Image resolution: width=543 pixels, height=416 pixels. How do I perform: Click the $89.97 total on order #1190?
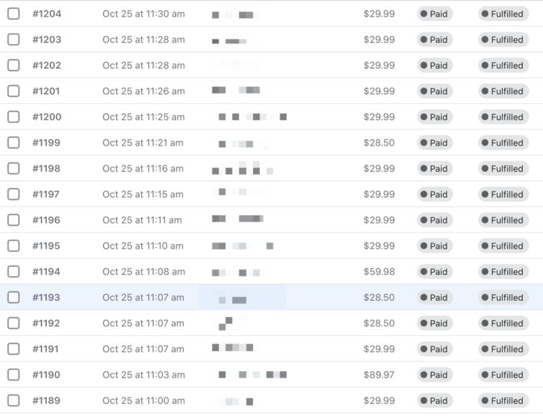click(379, 375)
